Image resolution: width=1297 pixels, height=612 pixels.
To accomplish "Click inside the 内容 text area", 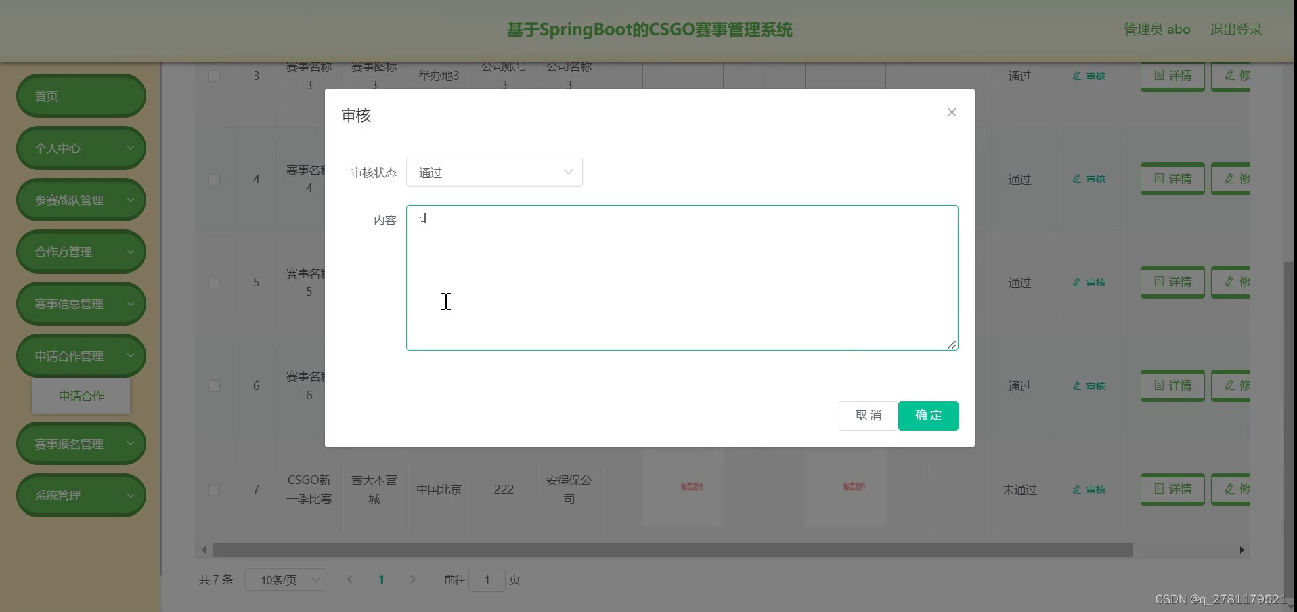I will (x=682, y=278).
